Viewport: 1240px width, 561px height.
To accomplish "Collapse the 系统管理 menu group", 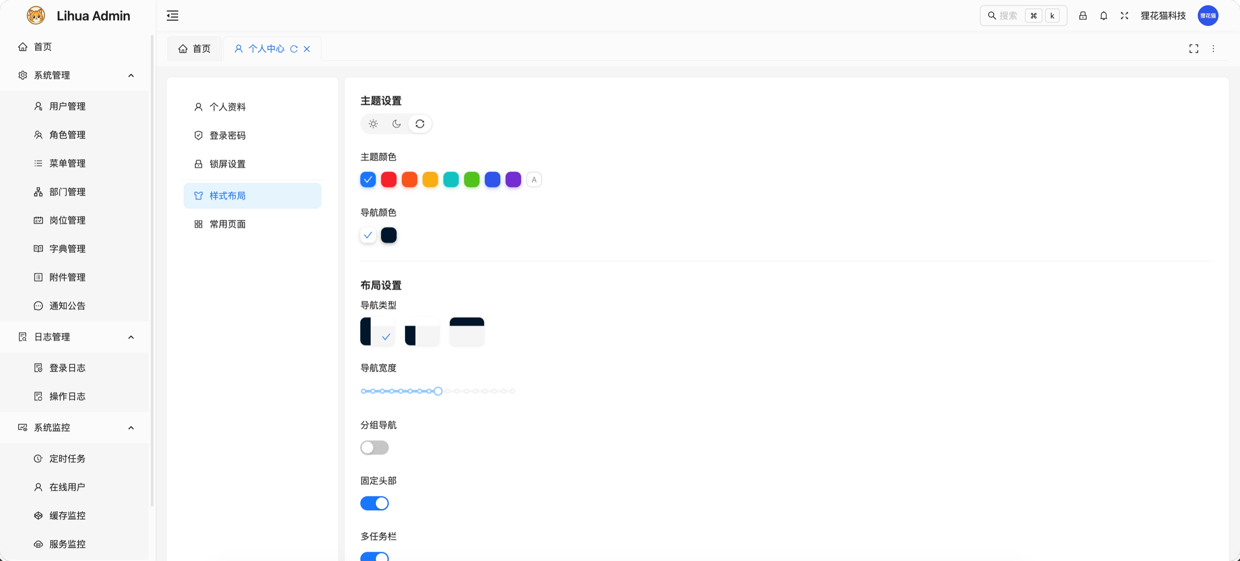I will pos(74,76).
